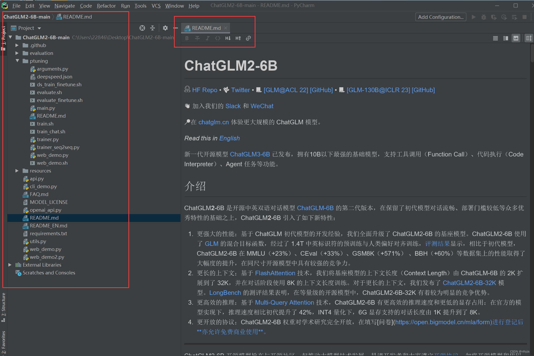Open the HF Repo link
The width and height of the screenshot is (534, 356).
point(204,90)
